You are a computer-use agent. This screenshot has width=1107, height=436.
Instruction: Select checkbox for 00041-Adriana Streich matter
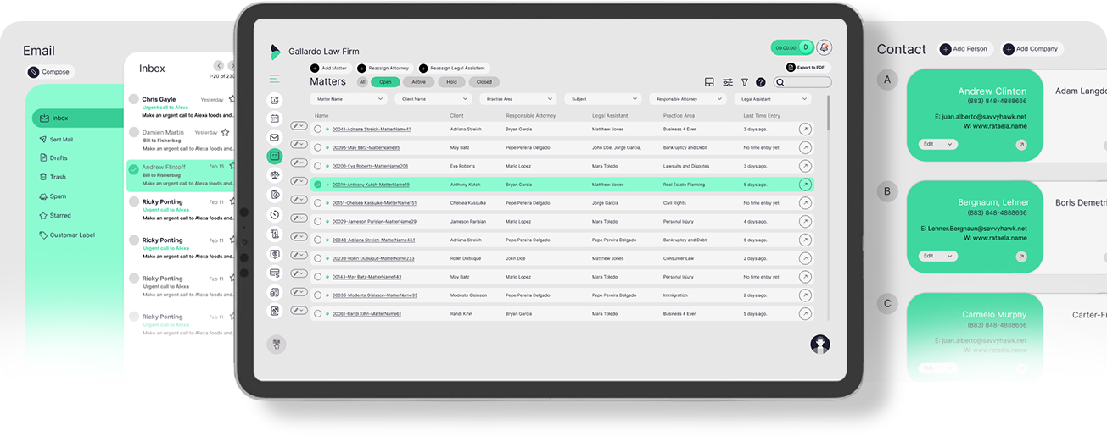[318, 130]
